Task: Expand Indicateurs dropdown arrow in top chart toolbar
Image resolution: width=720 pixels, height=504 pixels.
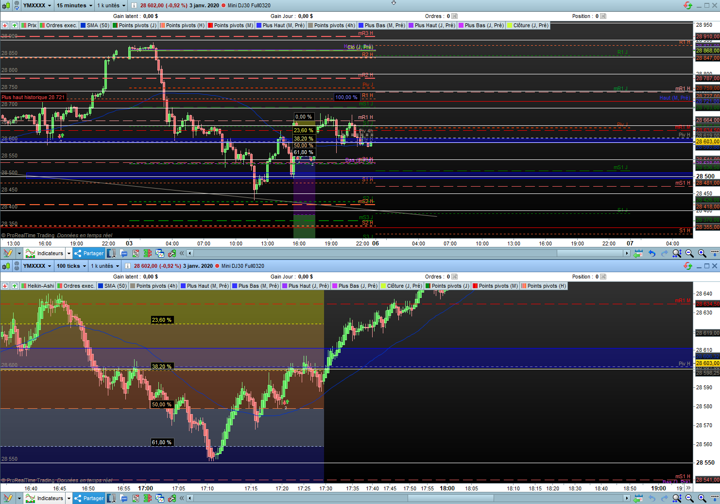Action: pos(69,253)
